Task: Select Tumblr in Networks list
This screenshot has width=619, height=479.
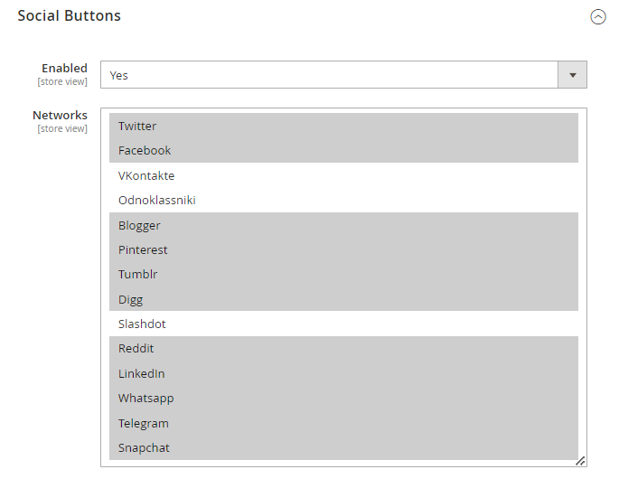Action: [x=343, y=274]
